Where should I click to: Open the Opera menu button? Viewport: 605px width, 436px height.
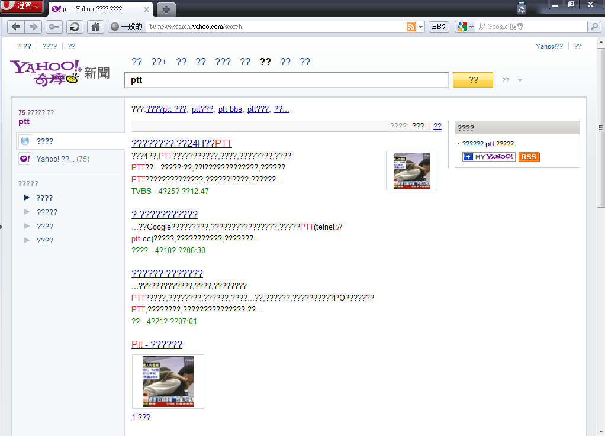coord(21,6)
